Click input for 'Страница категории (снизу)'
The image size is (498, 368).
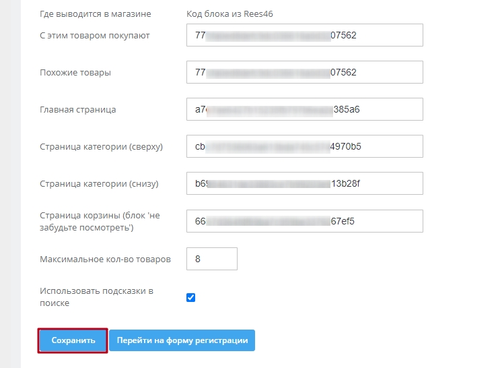coord(304,183)
